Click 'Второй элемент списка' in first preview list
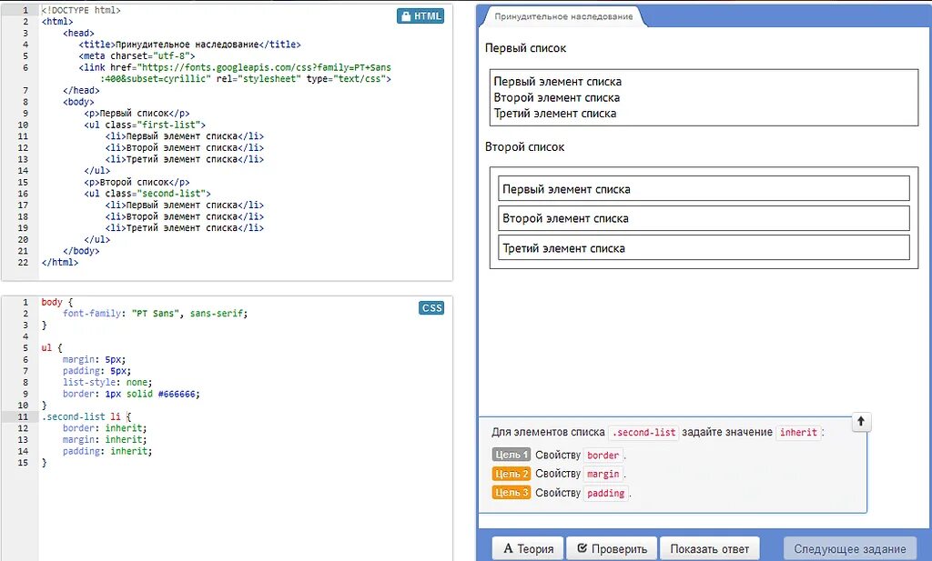932x561 pixels. (x=556, y=97)
